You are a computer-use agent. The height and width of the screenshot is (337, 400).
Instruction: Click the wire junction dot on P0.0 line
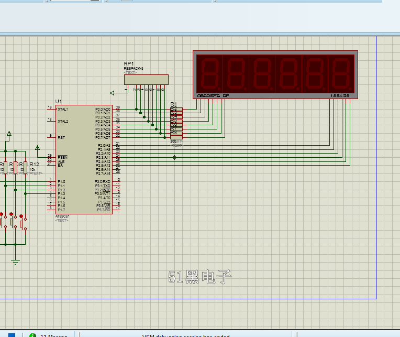coord(137,109)
